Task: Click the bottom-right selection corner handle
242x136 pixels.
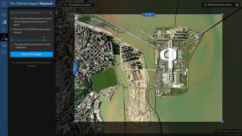Action: tap(222, 121)
